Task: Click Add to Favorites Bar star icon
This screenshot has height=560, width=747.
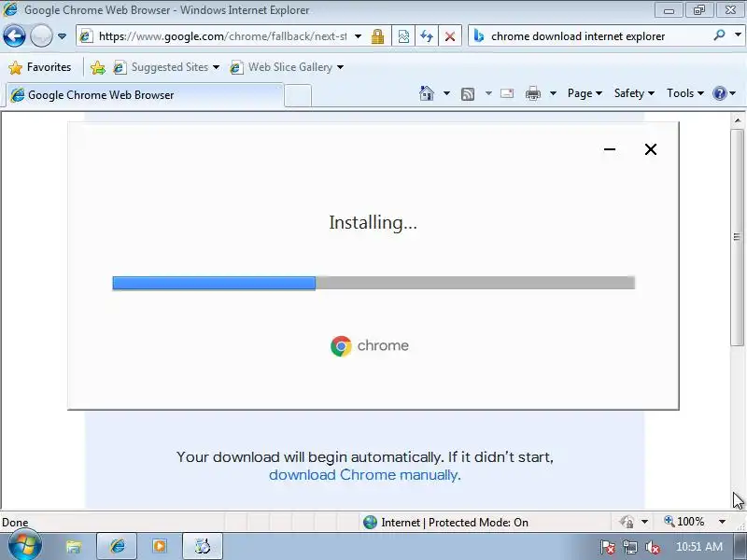Action: click(x=98, y=67)
